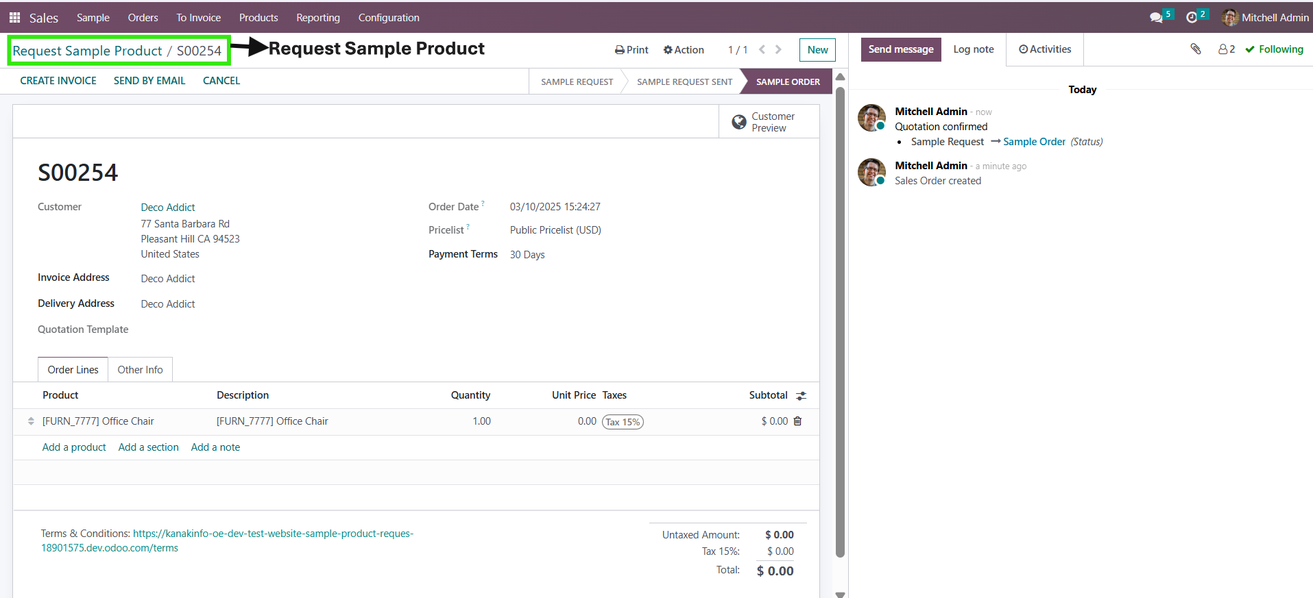Open the Reporting menu
Image resolution: width=1313 pixels, height=598 pixels.
click(318, 18)
